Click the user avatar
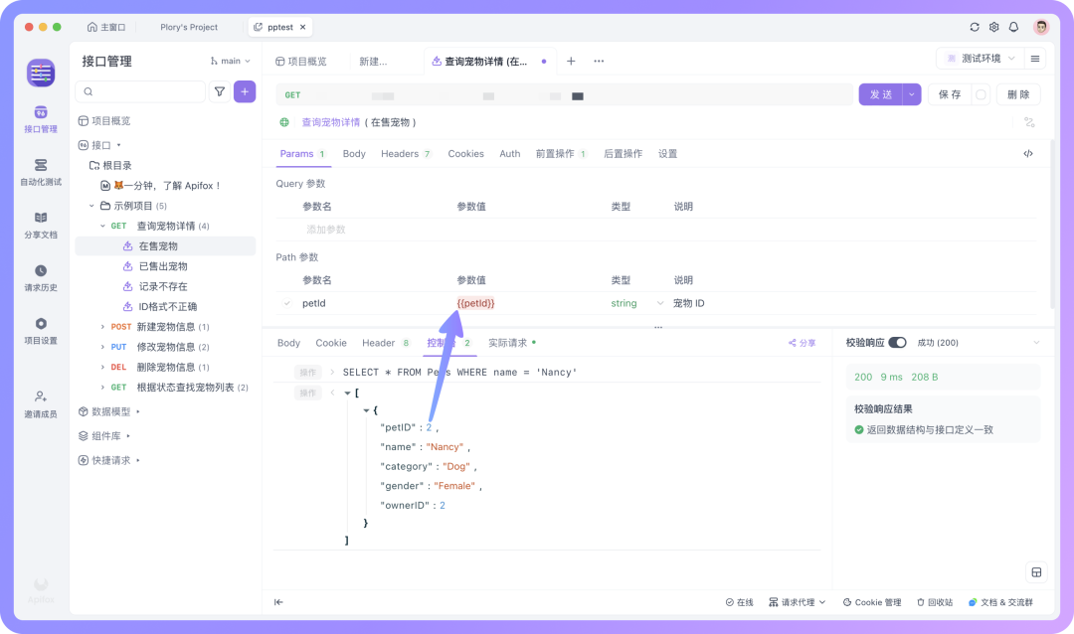 [x=1041, y=27]
